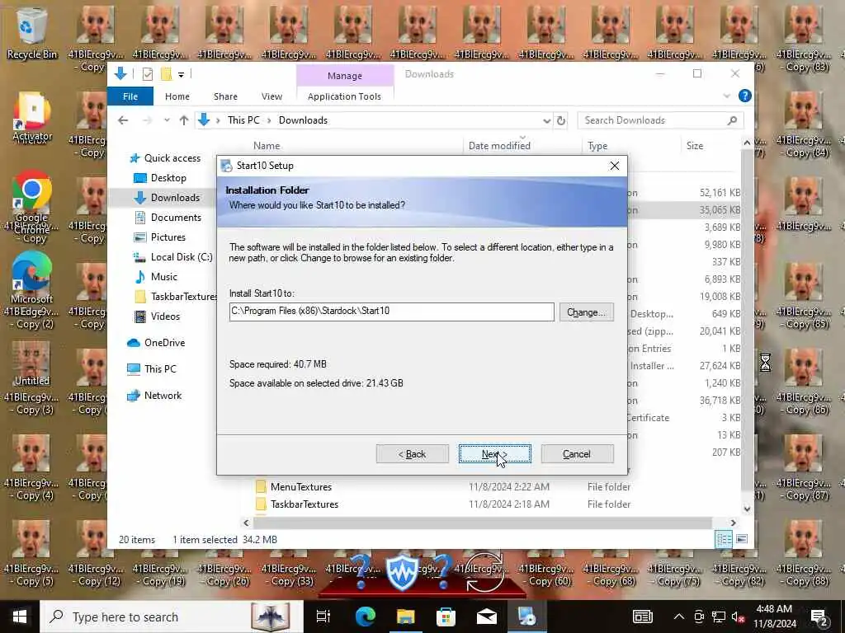
Task: Select Google Chrome desktop shortcut
Action: pyautogui.click(x=31, y=200)
